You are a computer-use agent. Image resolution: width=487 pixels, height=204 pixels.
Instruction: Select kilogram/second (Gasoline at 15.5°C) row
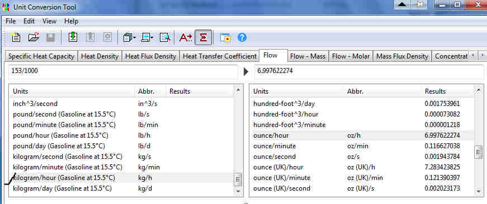(x=122, y=157)
